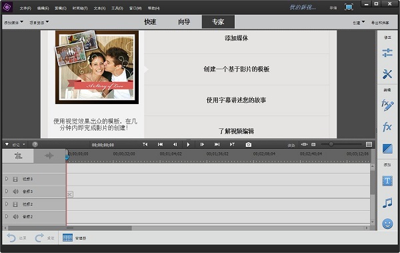400x253 pixels.
Task: Switch to the 向导 Guided tab
Action: pyautogui.click(x=184, y=22)
